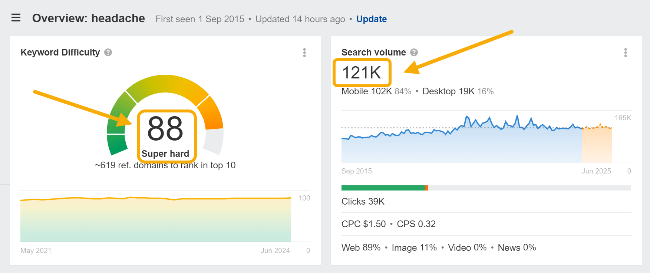Click the Update link
The height and width of the screenshot is (273, 650).
click(x=371, y=19)
